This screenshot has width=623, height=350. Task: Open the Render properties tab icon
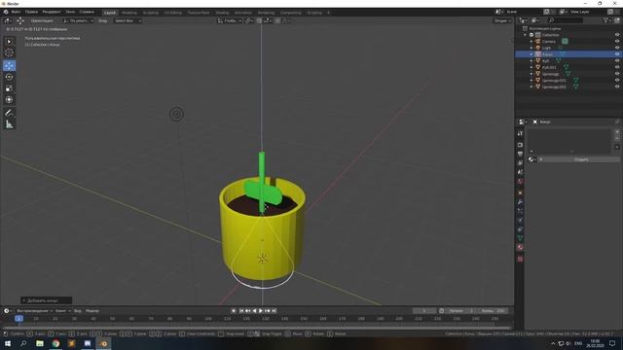(x=520, y=145)
